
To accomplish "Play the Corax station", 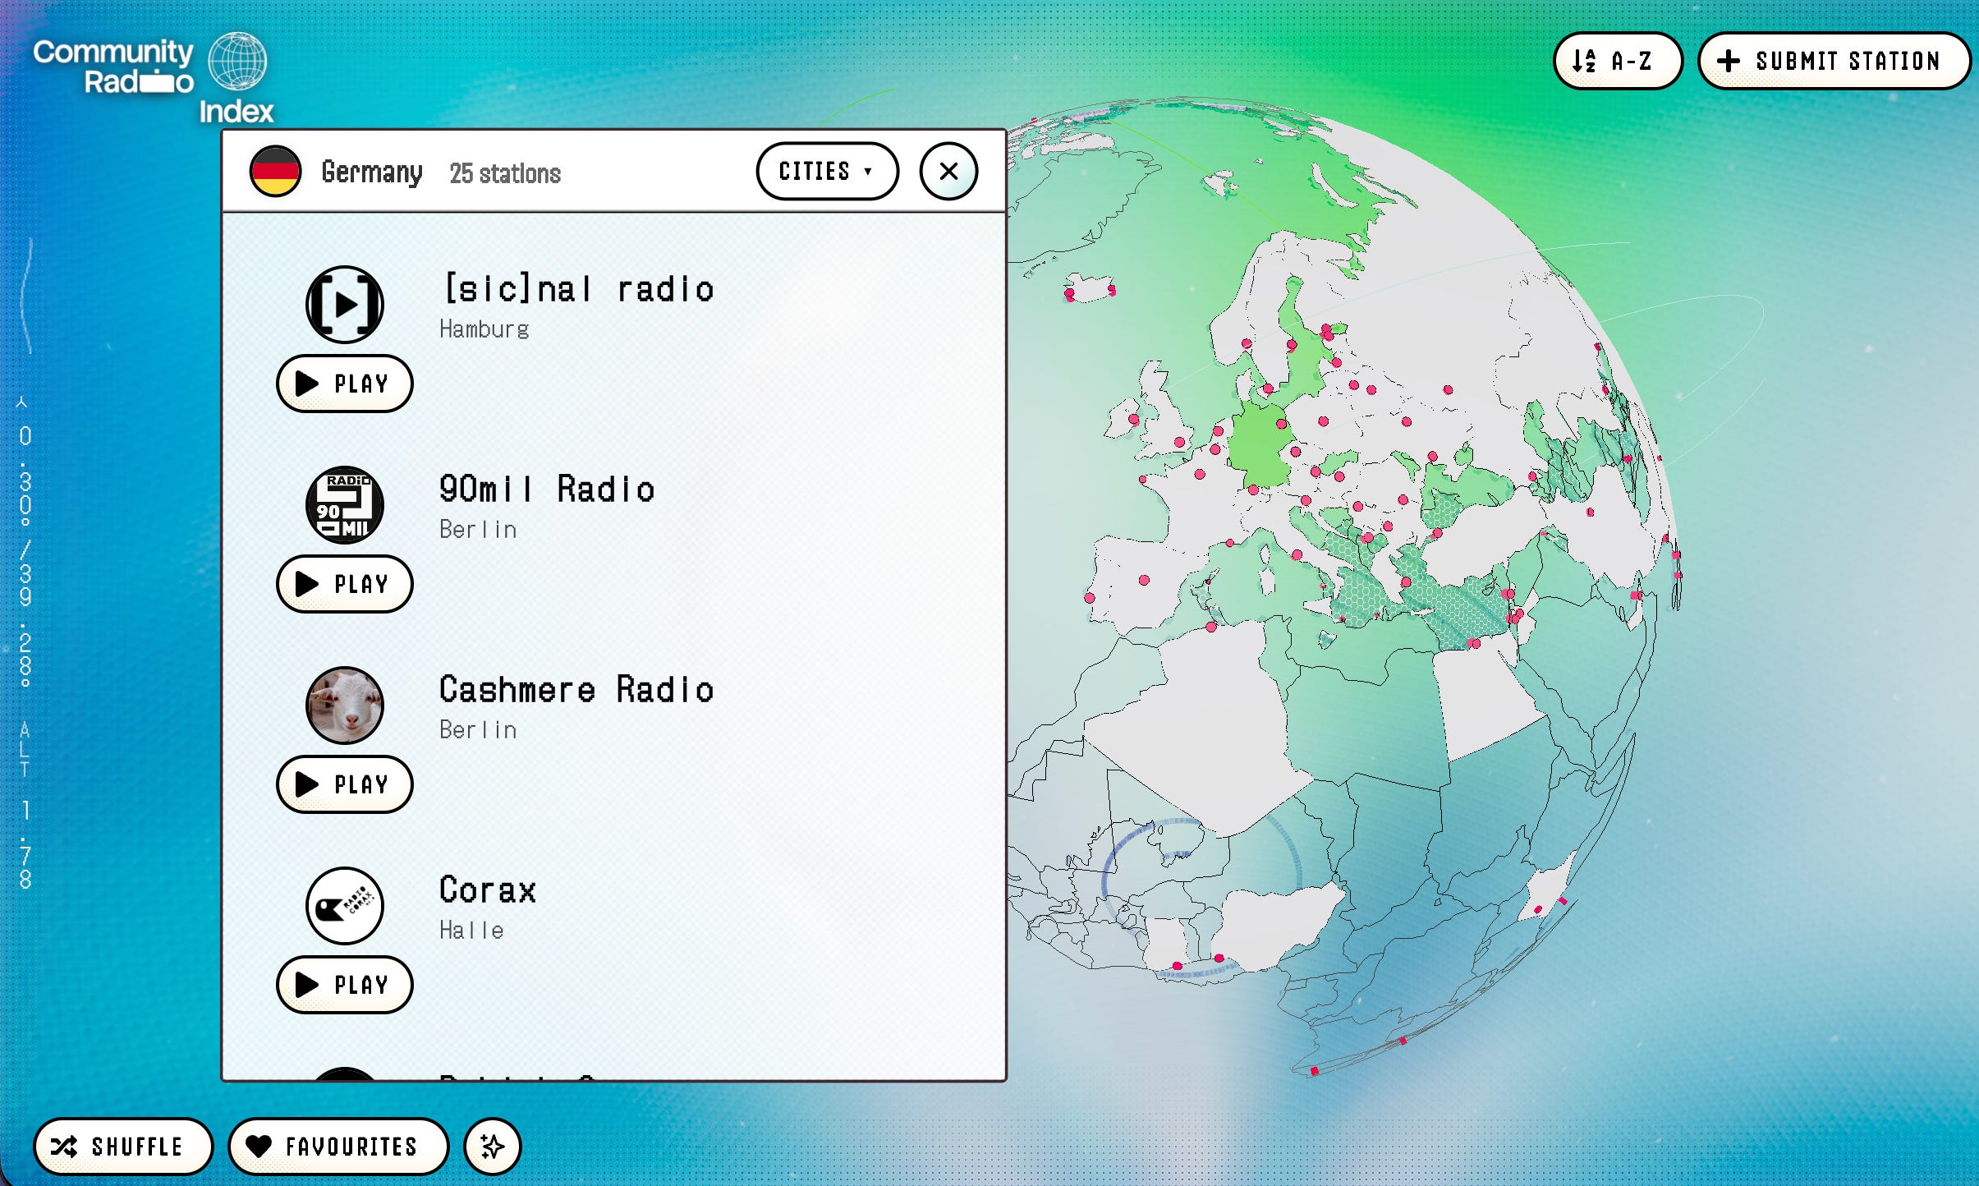I will click(x=345, y=985).
